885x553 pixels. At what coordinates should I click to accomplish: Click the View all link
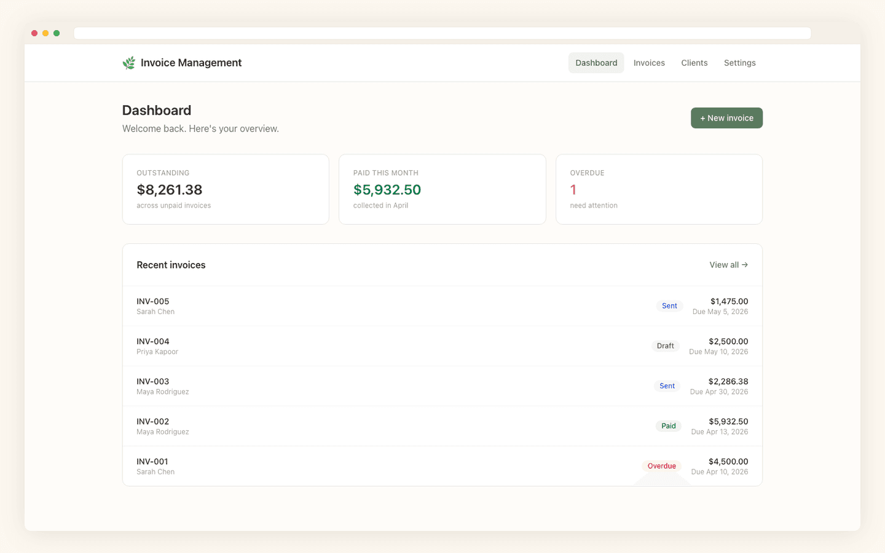coord(729,265)
